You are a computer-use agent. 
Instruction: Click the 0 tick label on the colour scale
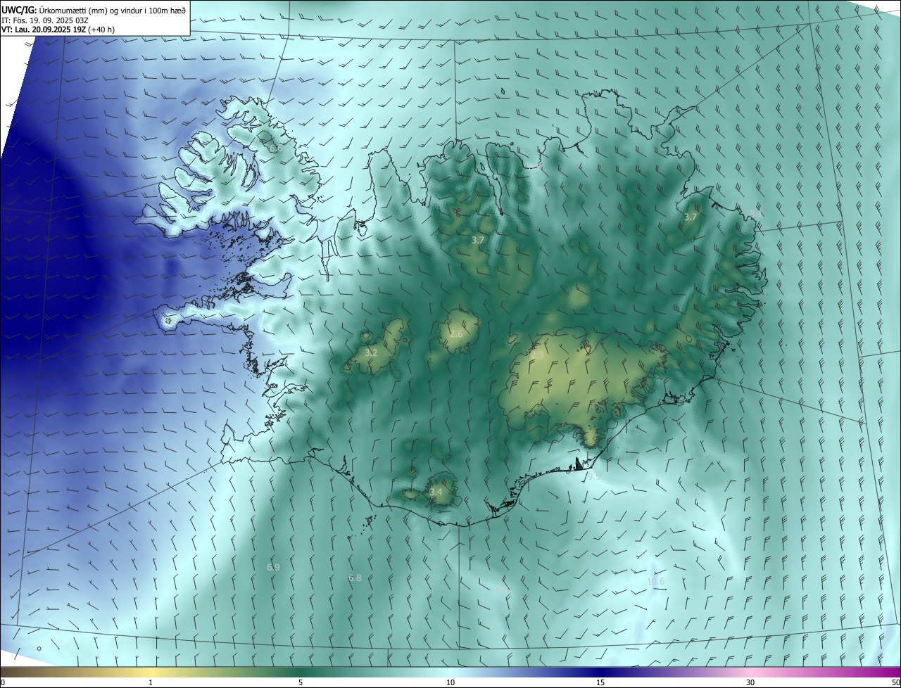point(3,682)
